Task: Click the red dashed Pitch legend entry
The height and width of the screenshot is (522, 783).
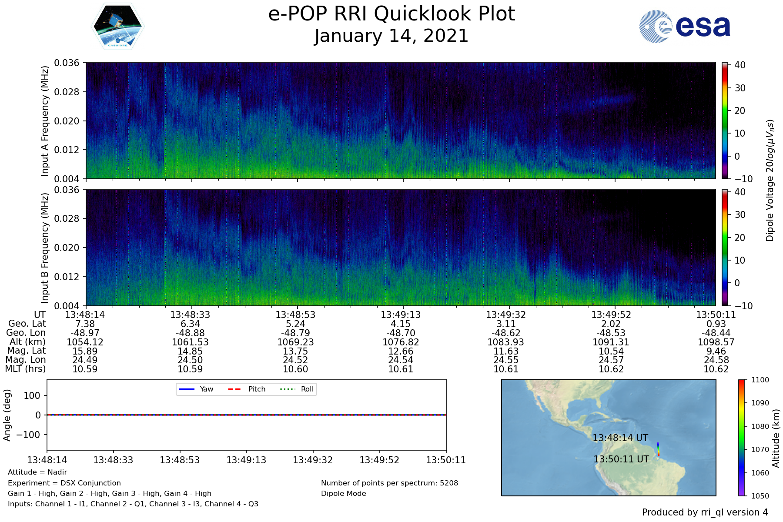Action: 247,389
